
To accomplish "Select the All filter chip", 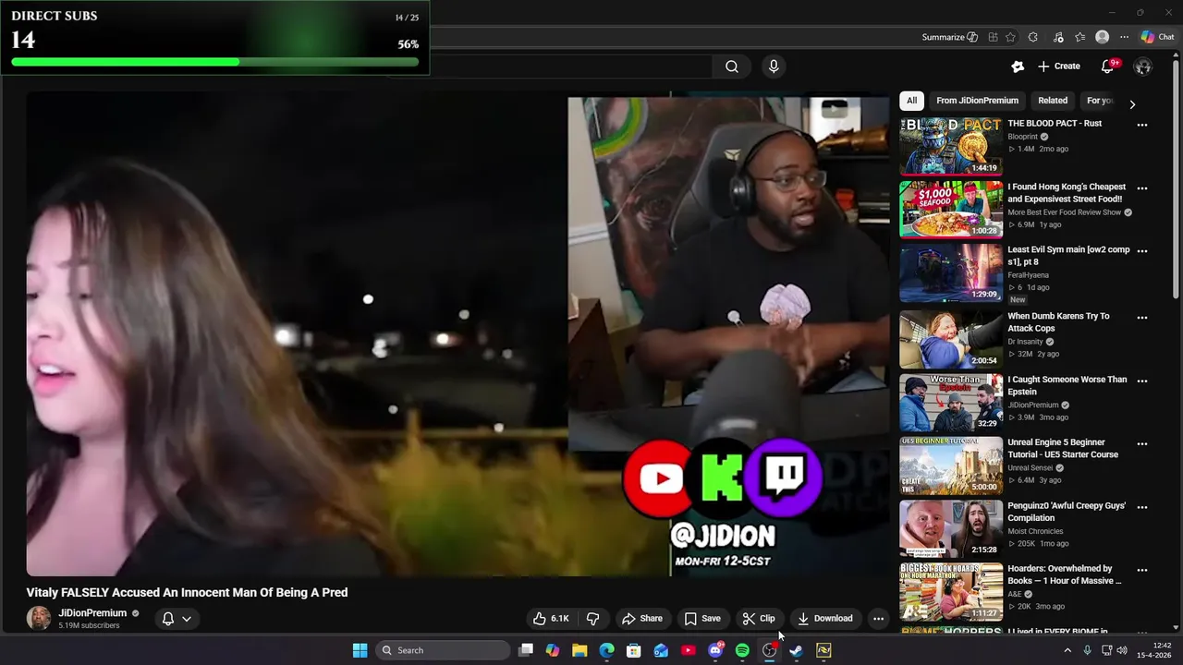I will (x=911, y=101).
